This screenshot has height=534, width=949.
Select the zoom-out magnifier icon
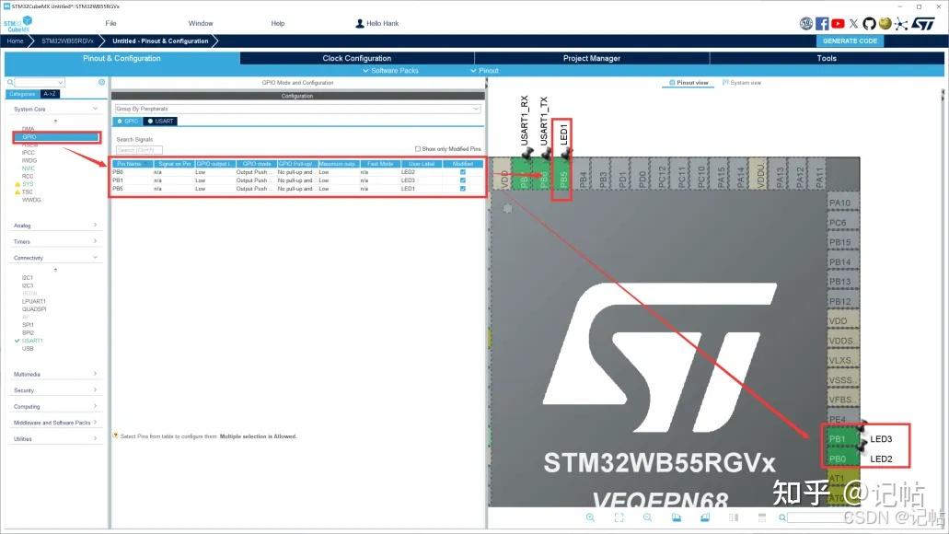point(648,517)
